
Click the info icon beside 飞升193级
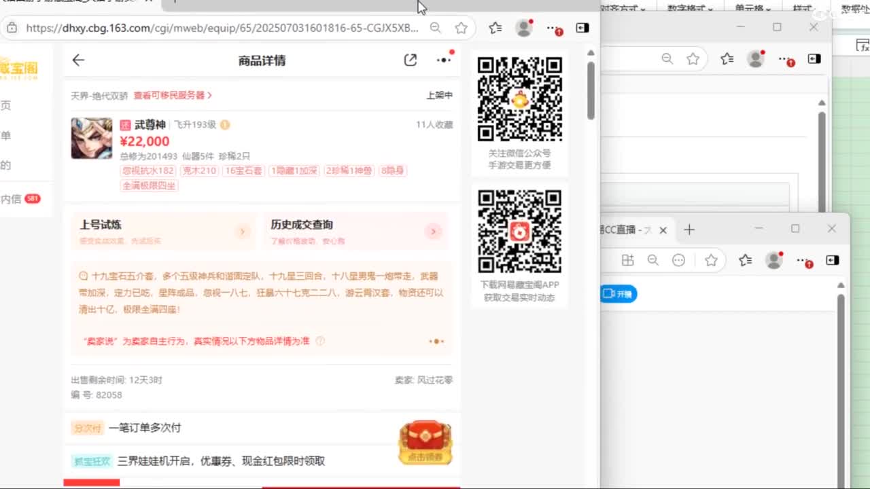(x=225, y=124)
